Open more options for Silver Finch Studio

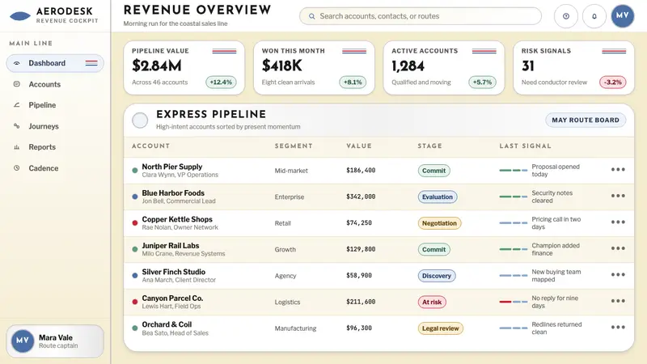point(618,275)
